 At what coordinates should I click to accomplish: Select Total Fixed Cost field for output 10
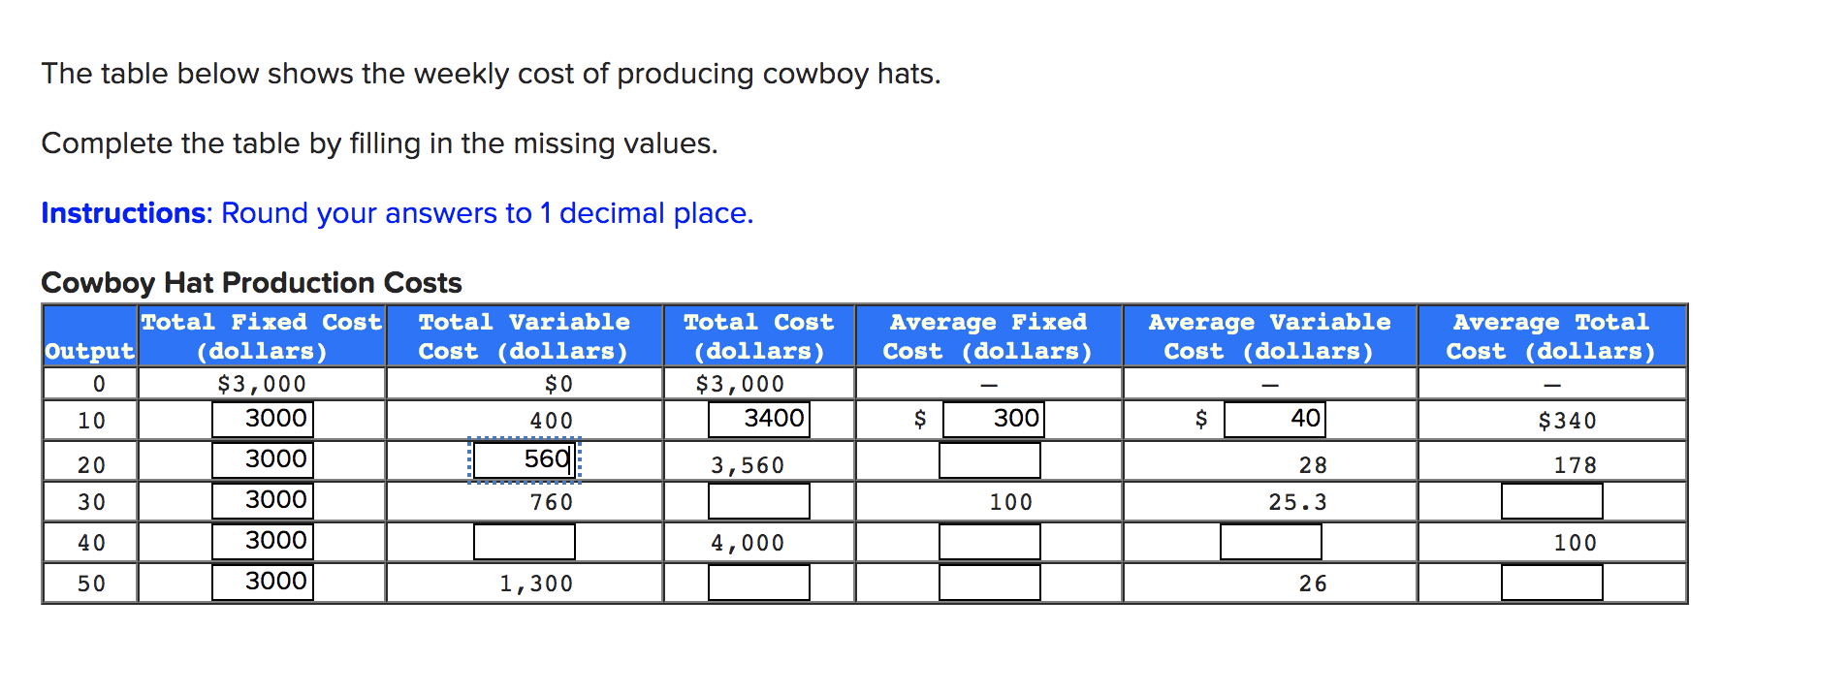pos(263,420)
